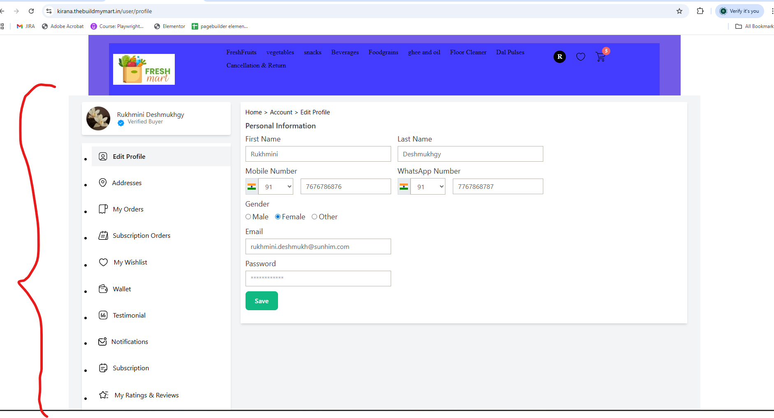Click the Wallet icon
774x418 pixels.
(x=103, y=289)
